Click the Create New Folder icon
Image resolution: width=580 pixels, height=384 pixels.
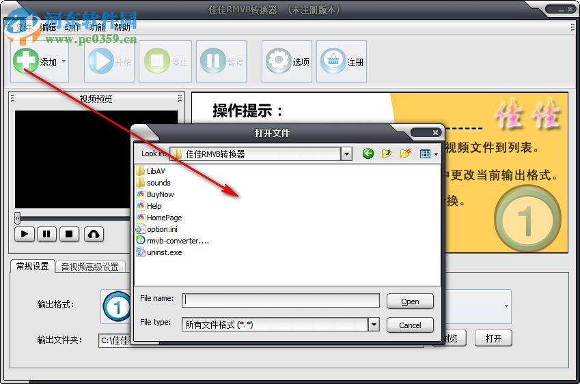(x=405, y=153)
